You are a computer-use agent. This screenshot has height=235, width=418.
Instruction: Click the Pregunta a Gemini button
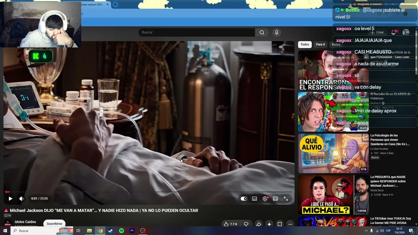coord(367,4)
